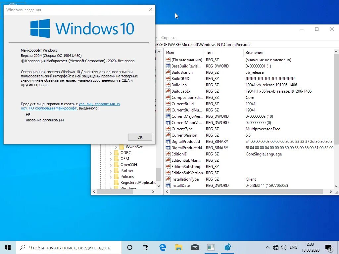This screenshot has height=254, width=339.
Task: Switch input language ENG indicator
Action: click(293, 247)
